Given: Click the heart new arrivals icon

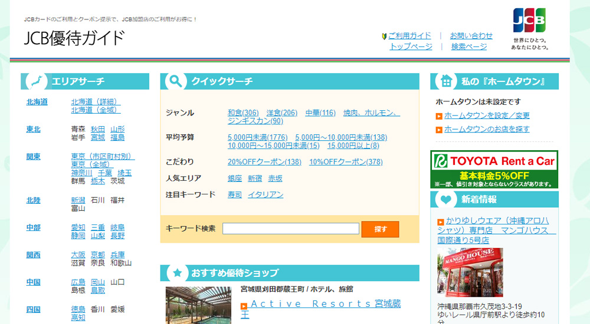Looking at the screenshot, I should [446, 199].
